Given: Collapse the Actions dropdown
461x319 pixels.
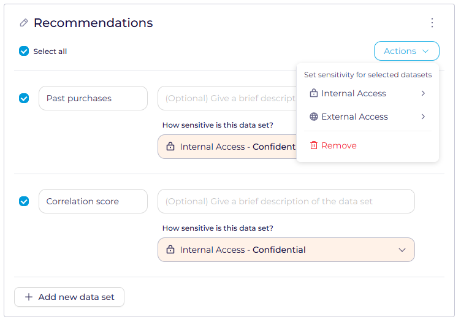Looking at the screenshot, I should pyautogui.click(x=406, y=52).
